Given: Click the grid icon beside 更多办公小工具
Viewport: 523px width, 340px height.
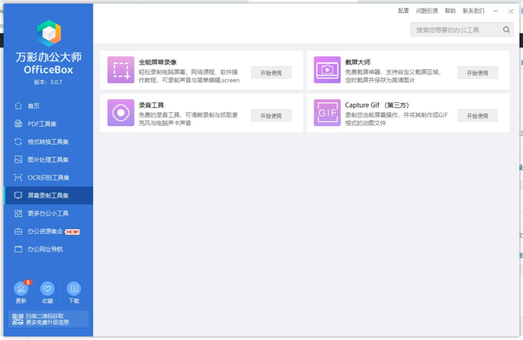Looking at the screenshot, I should tap(18, 213).
